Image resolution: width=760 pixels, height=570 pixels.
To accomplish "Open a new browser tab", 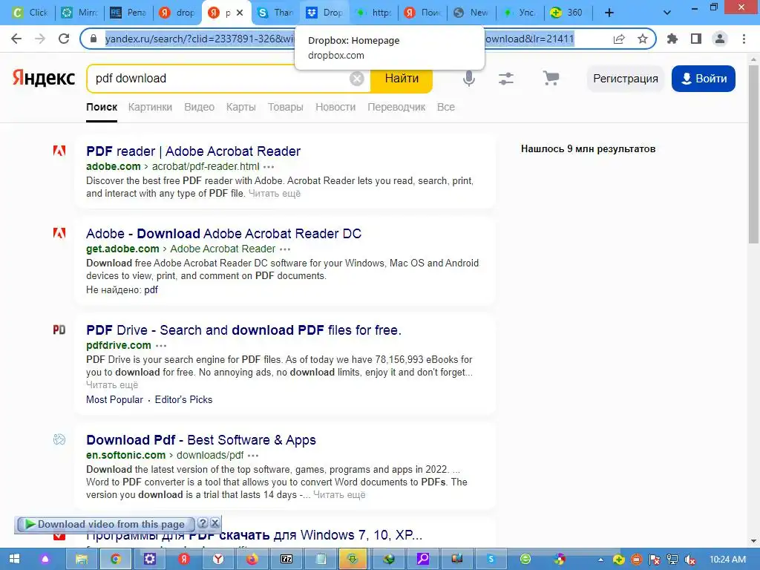I will point(609,13).
